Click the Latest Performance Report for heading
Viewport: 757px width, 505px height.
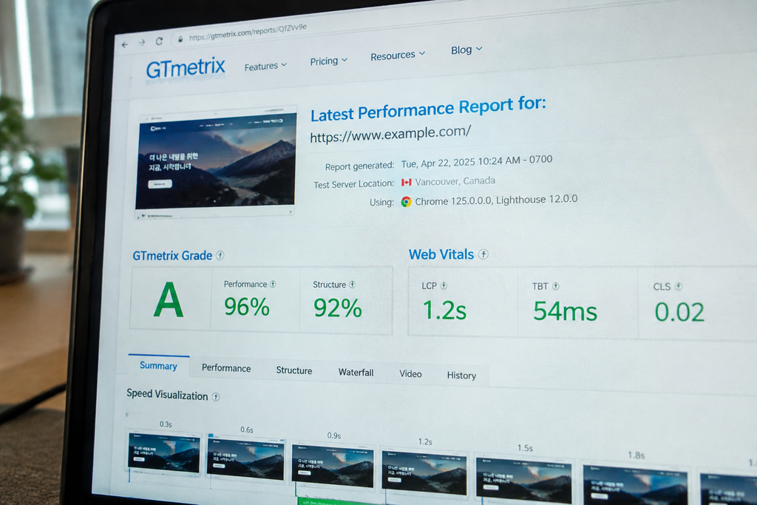coord(428,109)
